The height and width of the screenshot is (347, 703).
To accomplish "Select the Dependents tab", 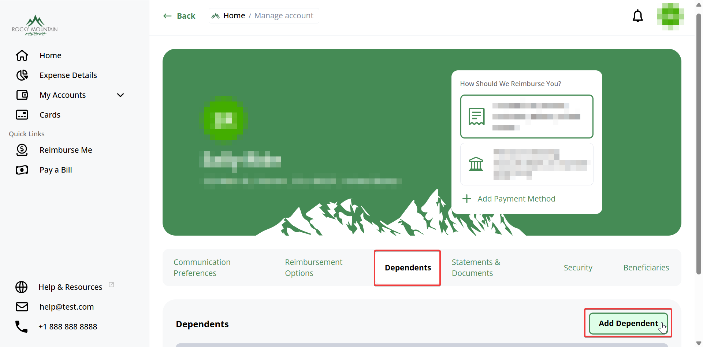I will [x=408, y=268].
